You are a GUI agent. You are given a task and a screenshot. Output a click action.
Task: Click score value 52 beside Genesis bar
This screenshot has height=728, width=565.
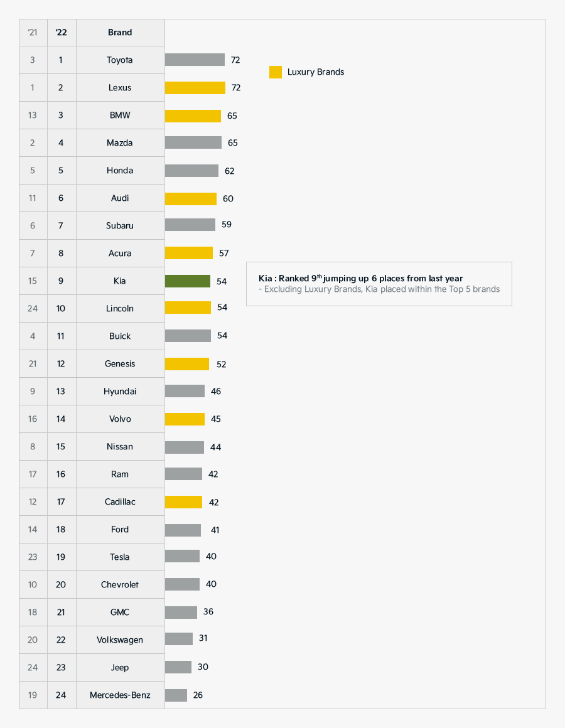click(222, 365)
